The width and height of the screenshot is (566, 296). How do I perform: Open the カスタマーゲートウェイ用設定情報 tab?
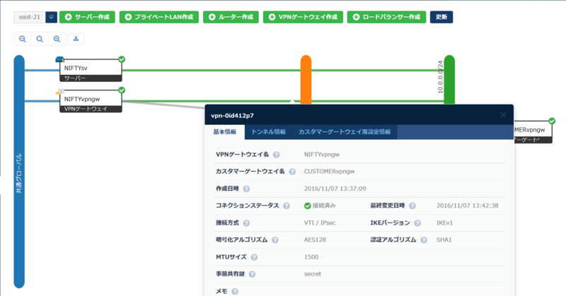342,131
